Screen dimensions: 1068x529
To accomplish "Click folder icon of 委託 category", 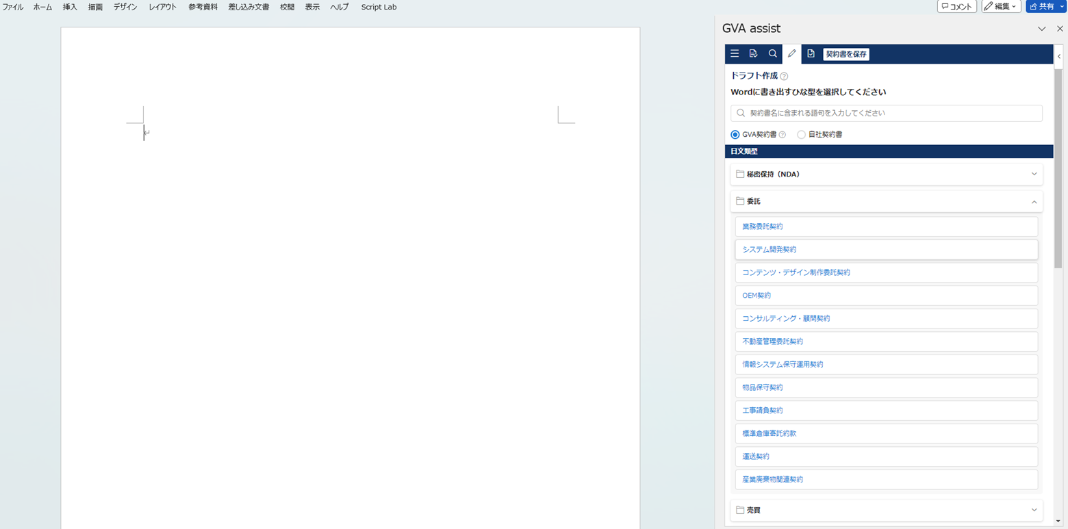I will [740, 201].
